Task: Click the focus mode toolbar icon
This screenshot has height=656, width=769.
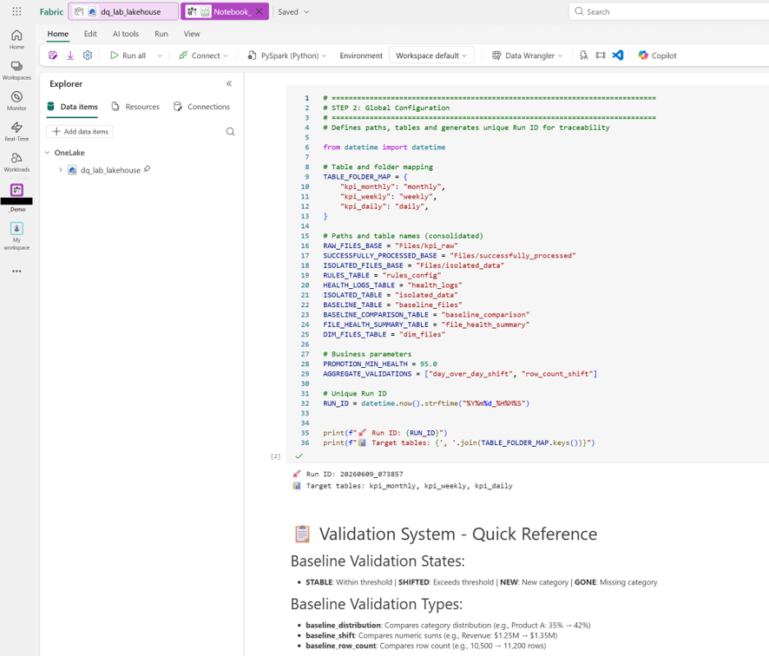Action: (601, 56)
